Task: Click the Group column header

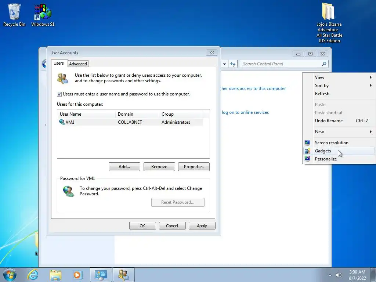Action: click(181, 114)
